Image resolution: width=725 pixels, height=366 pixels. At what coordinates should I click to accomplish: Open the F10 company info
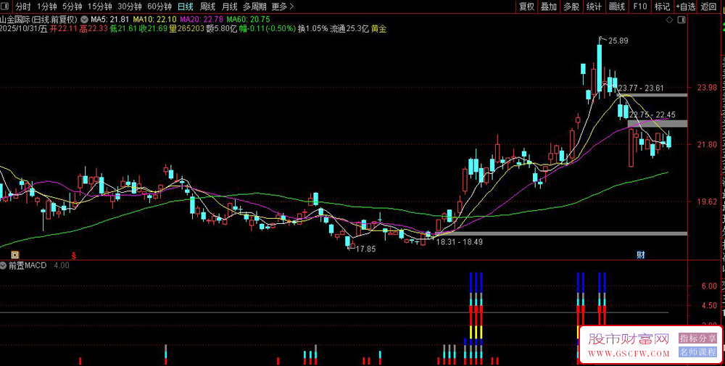(x=639, y=7)
